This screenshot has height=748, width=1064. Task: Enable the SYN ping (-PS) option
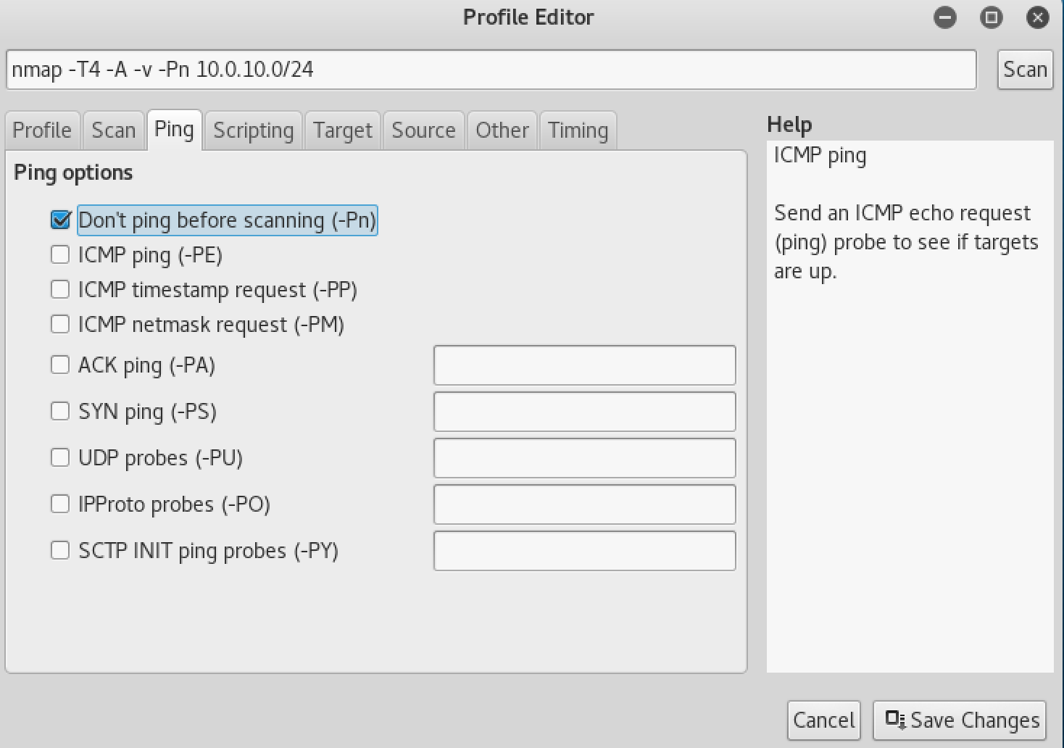60,411
